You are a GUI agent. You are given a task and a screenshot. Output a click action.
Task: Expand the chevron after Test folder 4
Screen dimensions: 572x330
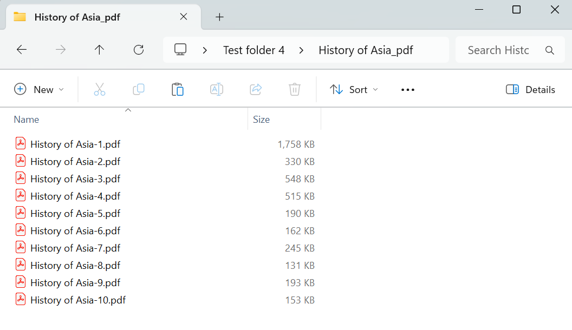tap(301, 50)
